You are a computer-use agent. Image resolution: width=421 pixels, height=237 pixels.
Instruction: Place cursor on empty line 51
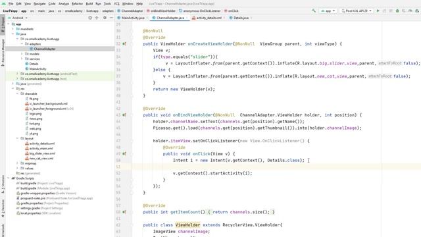click(276, 167)
